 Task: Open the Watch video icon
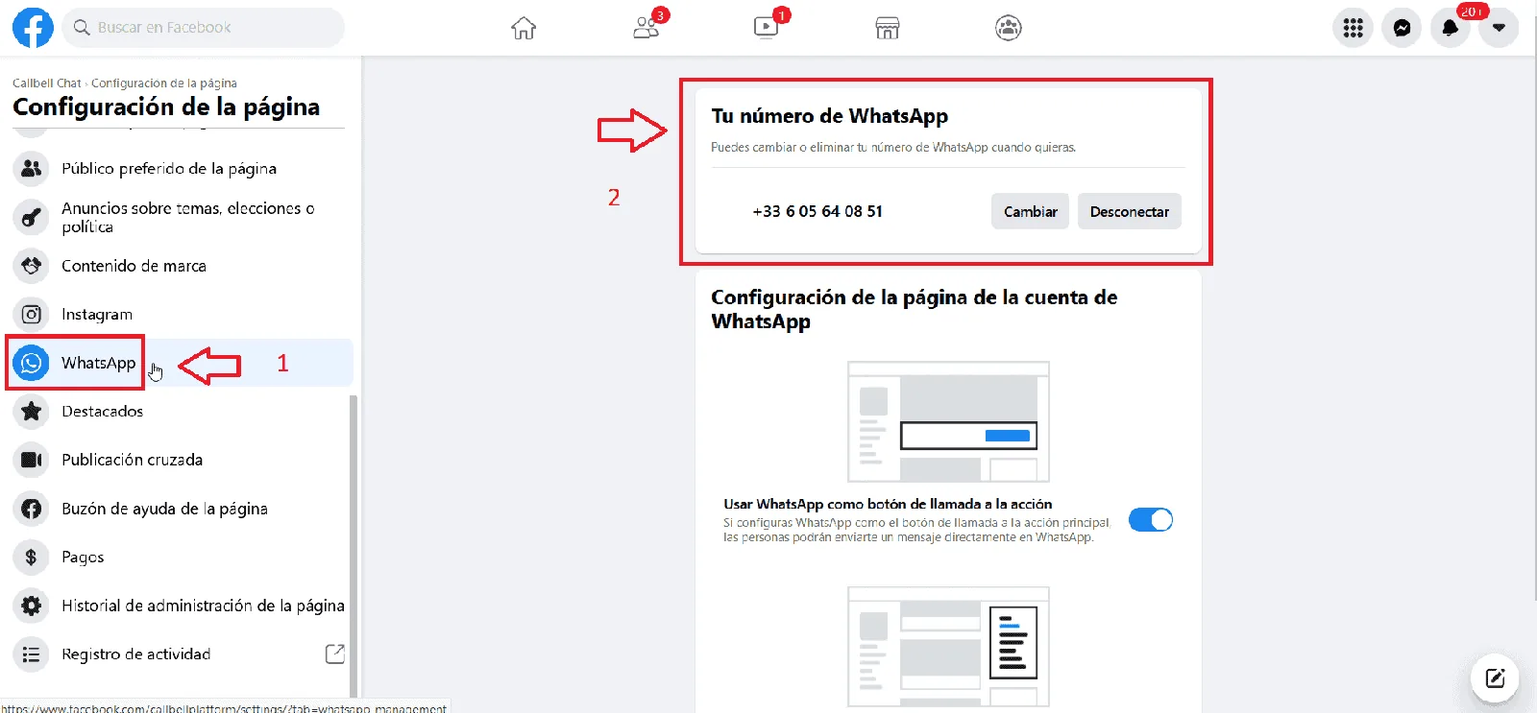767,28
